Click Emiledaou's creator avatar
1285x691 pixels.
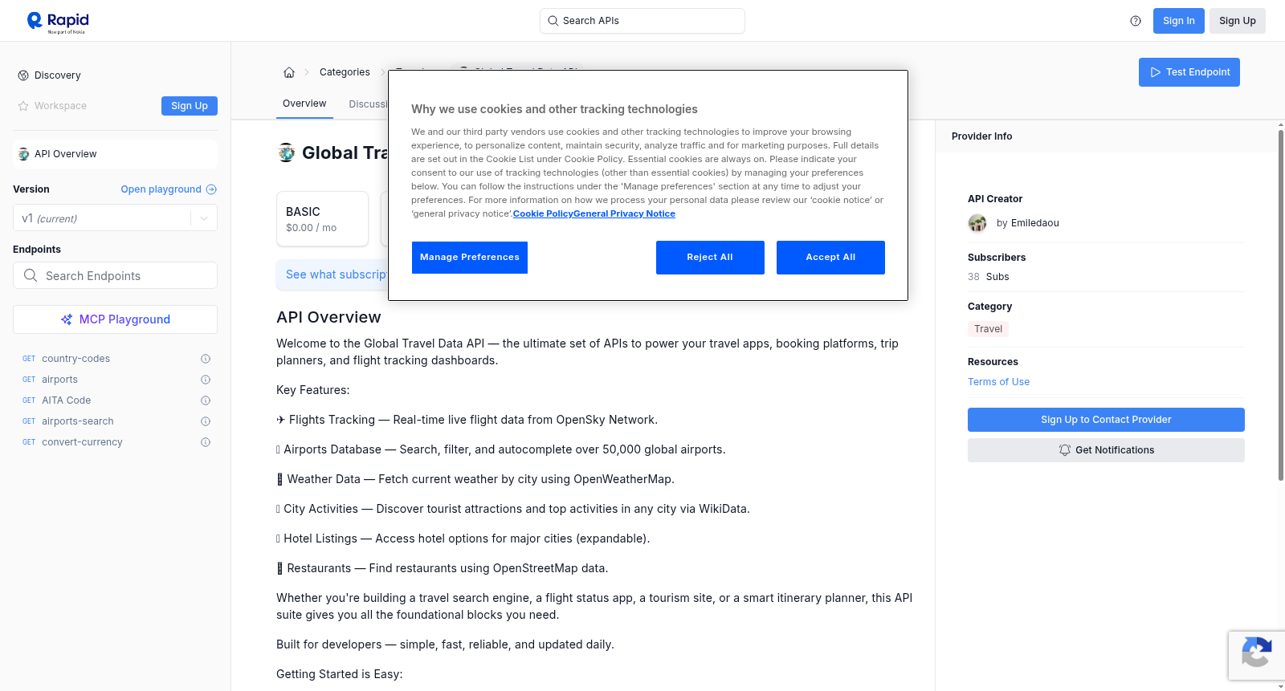point(977,223)
